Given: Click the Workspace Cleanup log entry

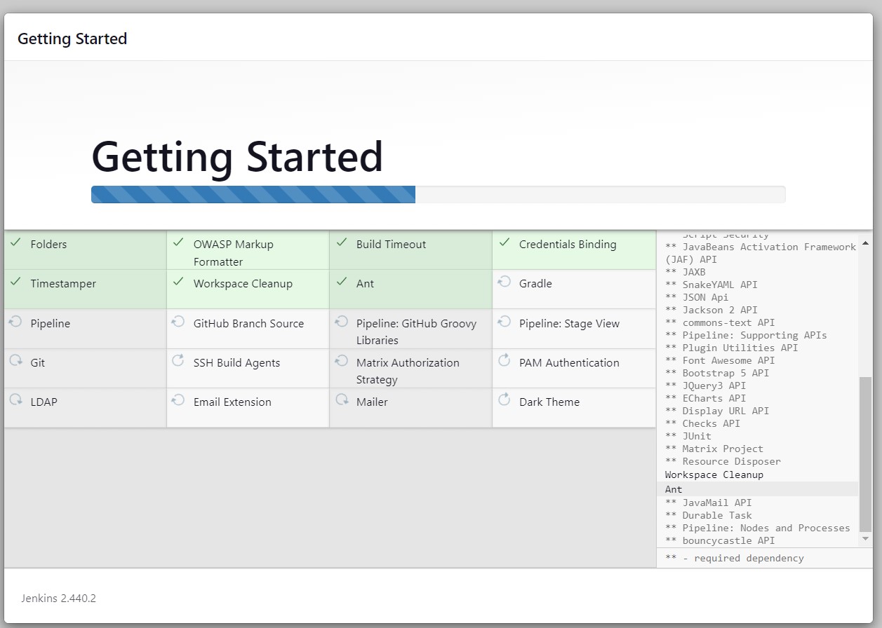Looking at the screenshot, I should 714,475.
